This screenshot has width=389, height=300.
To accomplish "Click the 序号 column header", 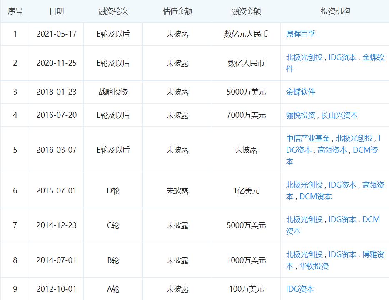I will pos(15,11).
